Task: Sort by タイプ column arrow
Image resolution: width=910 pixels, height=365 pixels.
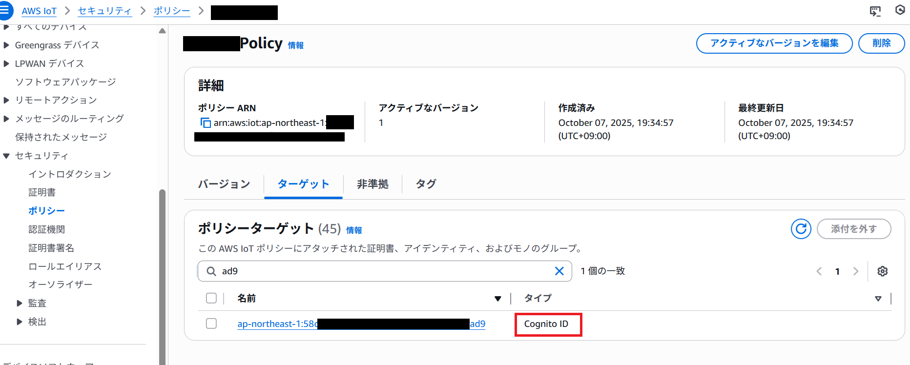Action: pos(878,299)
